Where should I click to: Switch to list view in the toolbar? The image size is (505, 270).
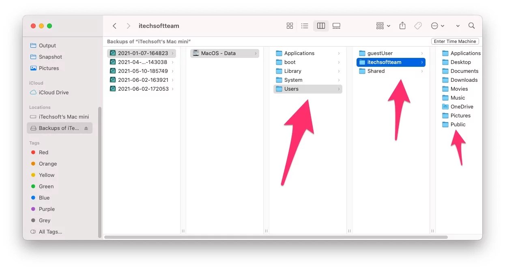(305, 26)
